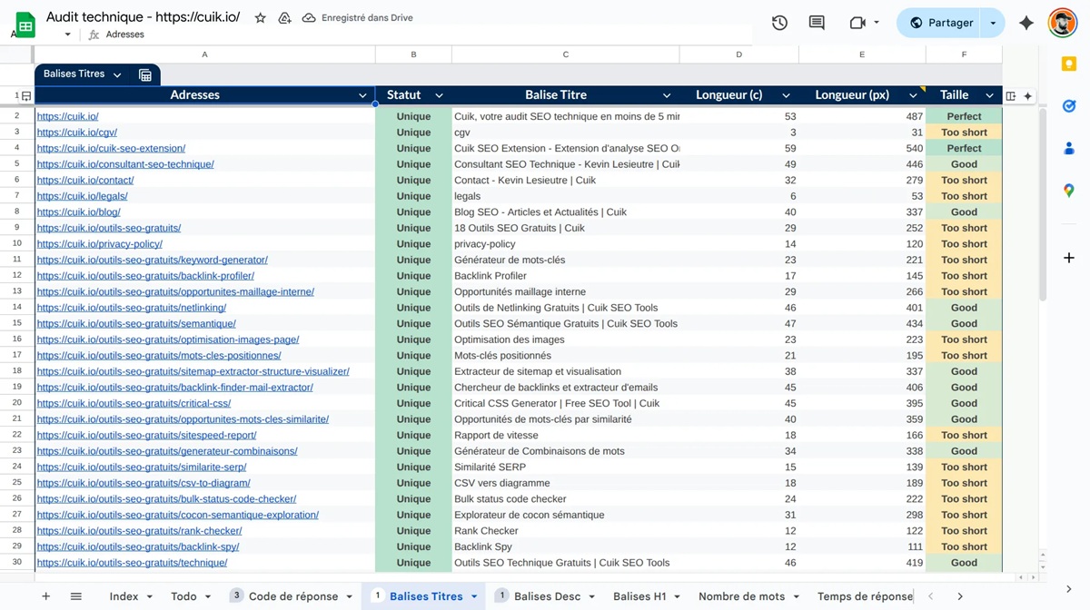
Task: Click the AI sparkle icon right of Taille
Action: tap(1027, 95)
